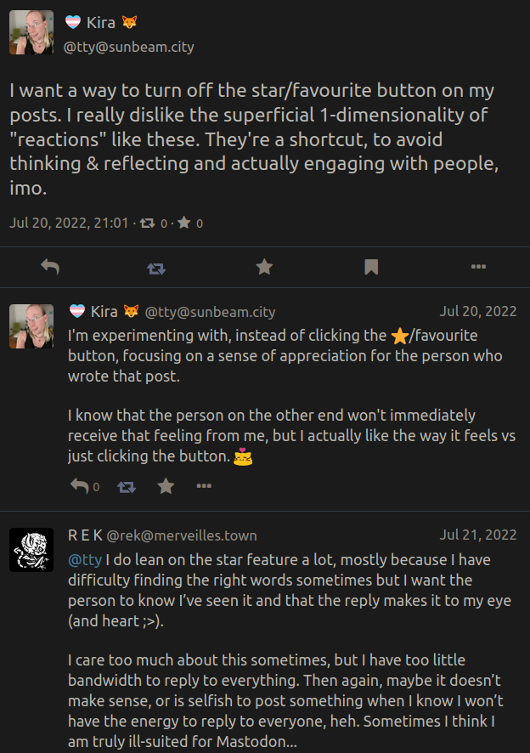Open the Jul 20, 2022, 21:01 timestamp link
Screen dimensions: 530x753
click(x=69, y=223)
